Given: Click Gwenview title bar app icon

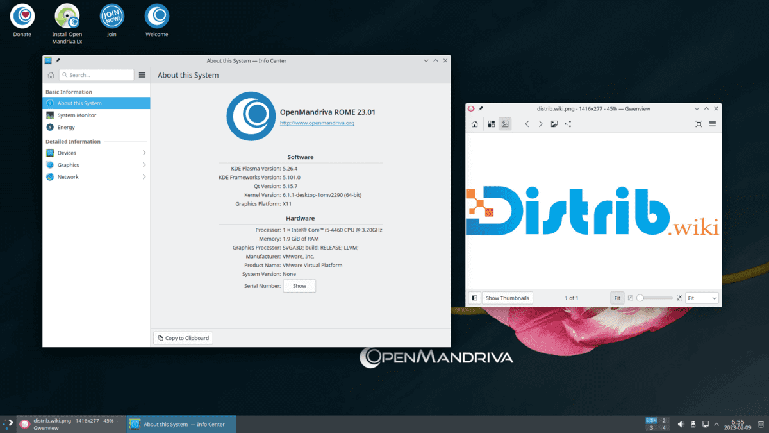Looking at the screenshot, I should click(x=471, y=109).
